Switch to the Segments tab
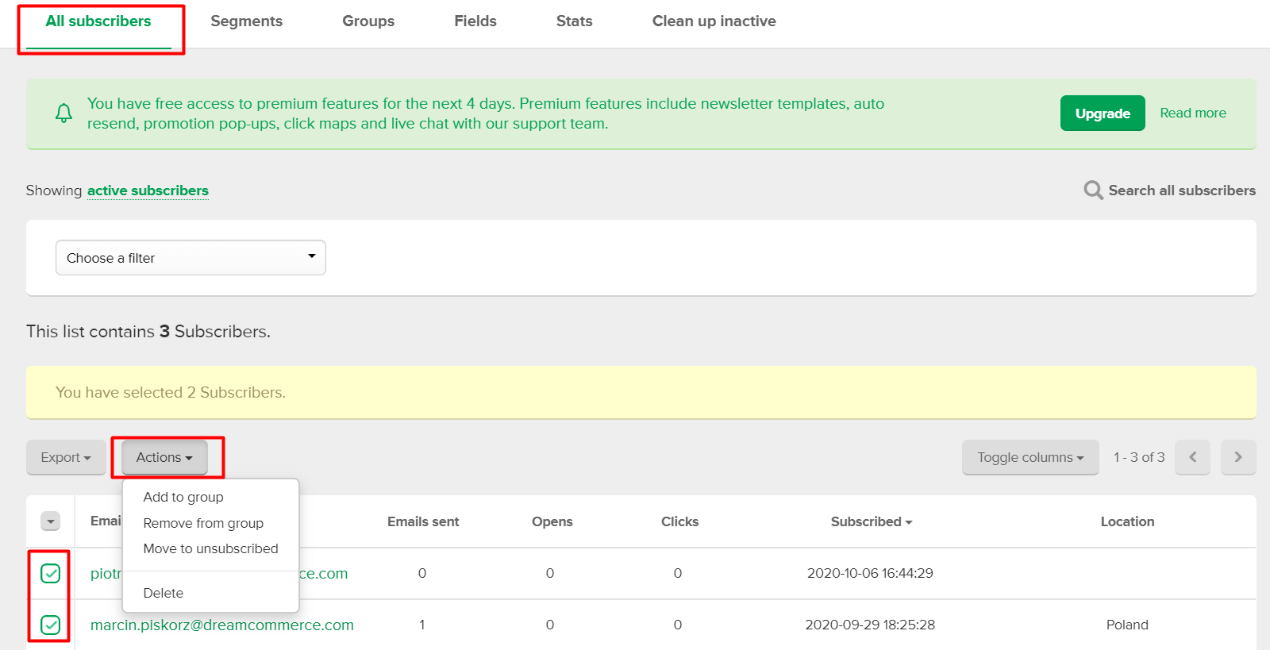This screenshot has height=650, width=1270. pyautogui.click(x=246, y=21)
